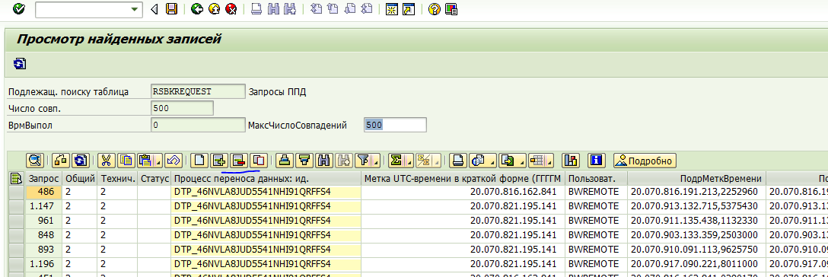Click the refresh icon below the title
The height and width of the screenshot is (277, 828).
20,64
